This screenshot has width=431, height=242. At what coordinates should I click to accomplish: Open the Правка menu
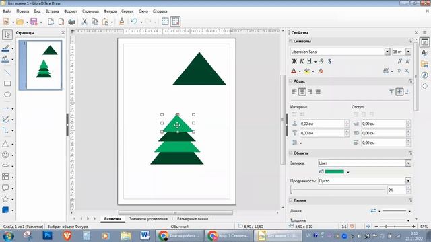click(22, 11)
